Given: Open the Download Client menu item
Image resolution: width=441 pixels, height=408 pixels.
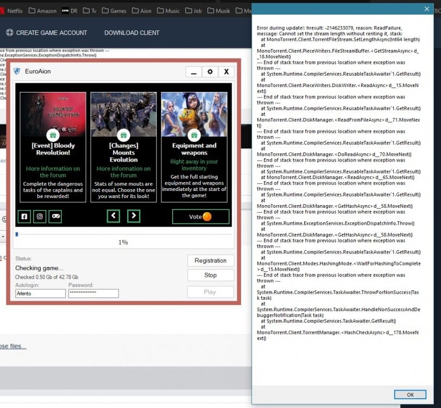Looking at the screenshot, I should 132,33.
